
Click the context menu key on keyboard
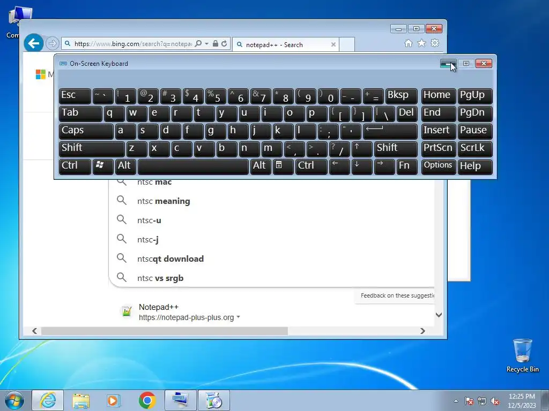(x=283, y=166)
